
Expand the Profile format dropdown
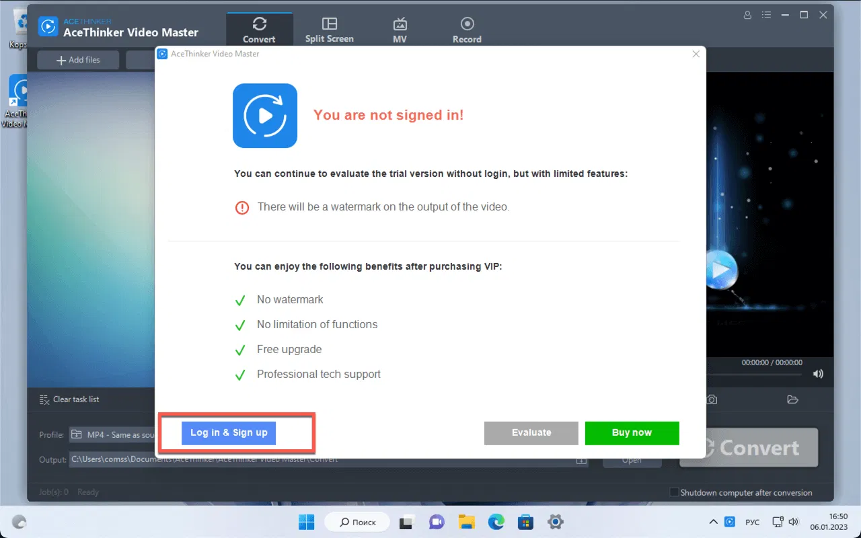112,435
